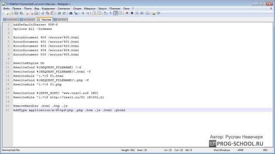
Task: Click Run Macro Multiple Times icon
Action: pyautogui.click(x=142, y=13)
